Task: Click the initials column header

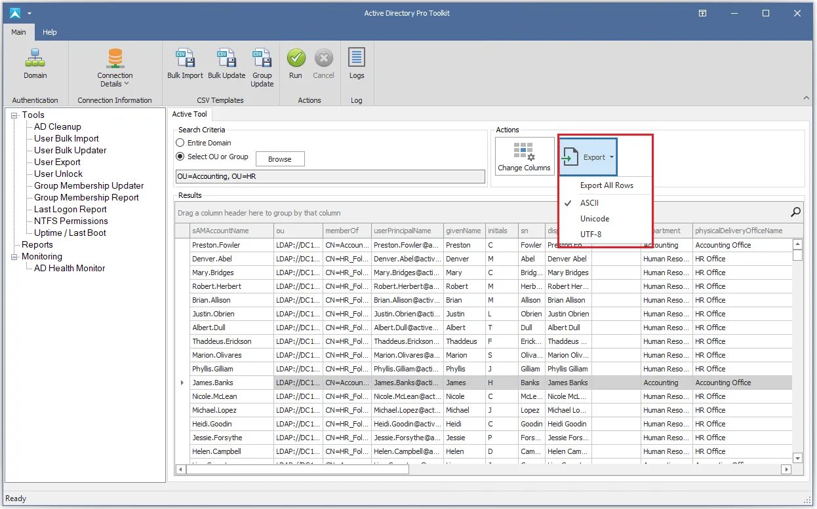Action: pyautogui.click(x=502, y=231)
